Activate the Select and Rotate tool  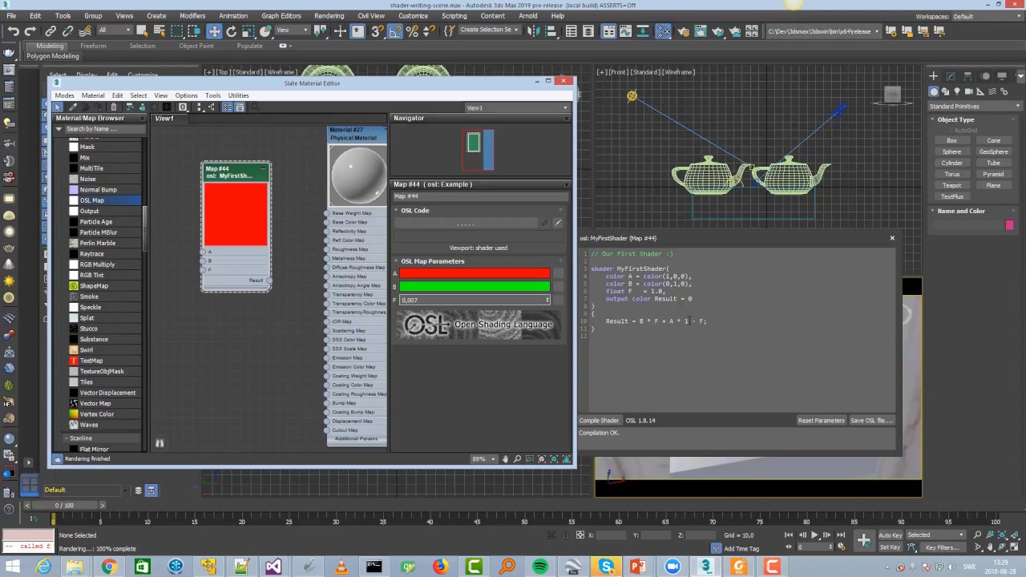[232, 31]
